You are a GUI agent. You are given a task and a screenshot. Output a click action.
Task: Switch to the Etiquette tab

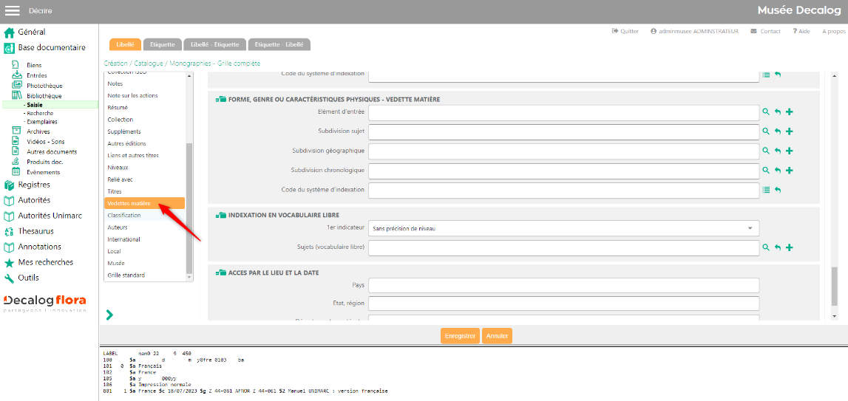(x=161, y=44)
